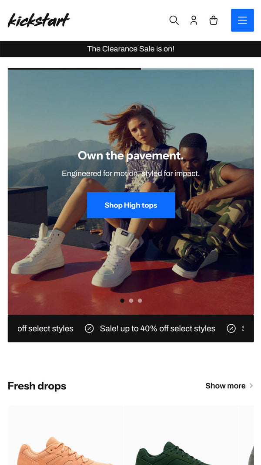Viewport: 261px width, 465px height.
Task: Click 'Engineered for motion, styled for impact.' text
Action: [x=131, y=173]
